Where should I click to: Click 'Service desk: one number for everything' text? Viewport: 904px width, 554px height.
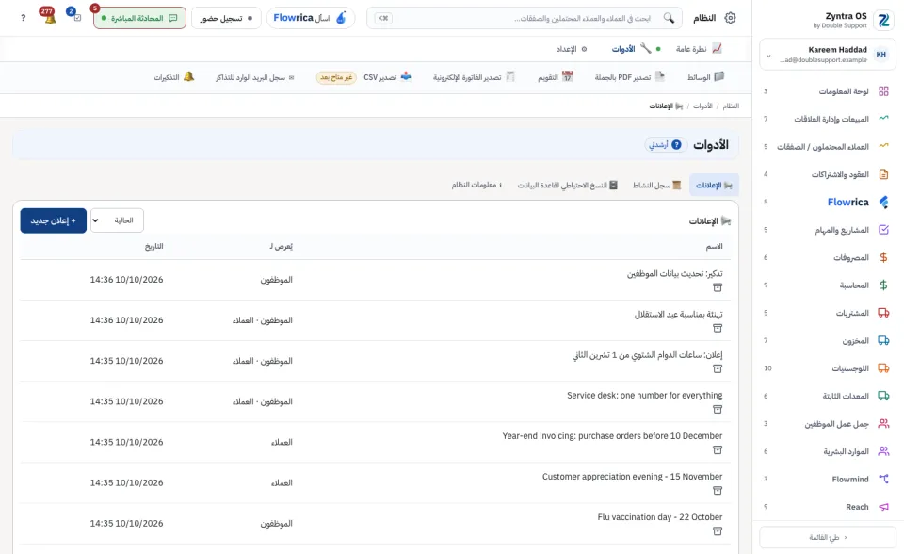coord(644,396)
